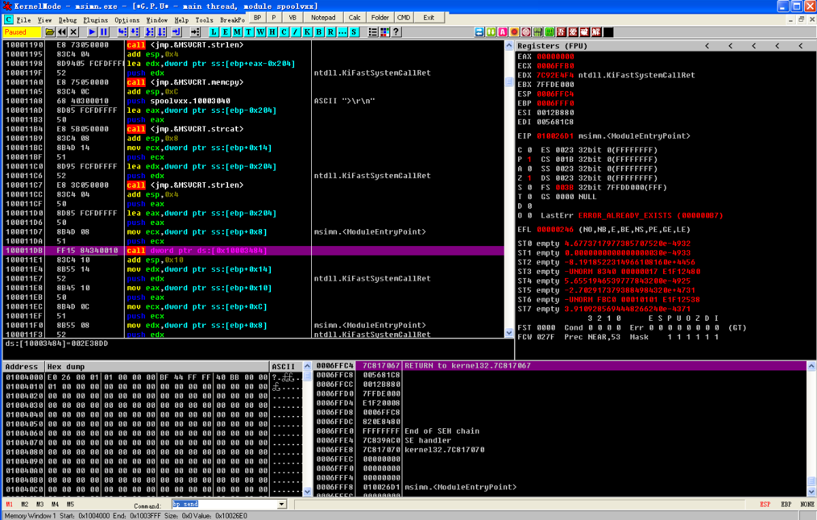Click the Step over toolbar icon
The image size is (817, 520).
pyautogui.click(x=134, y=32)
